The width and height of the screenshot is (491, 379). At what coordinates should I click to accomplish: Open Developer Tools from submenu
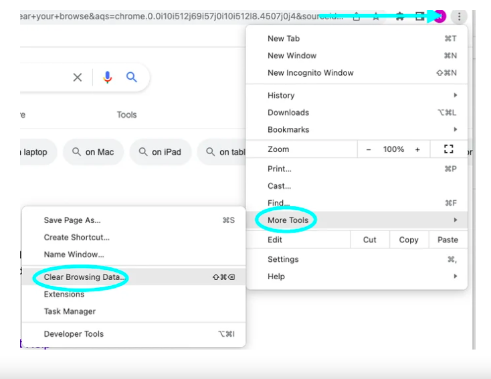pos(134,334)
